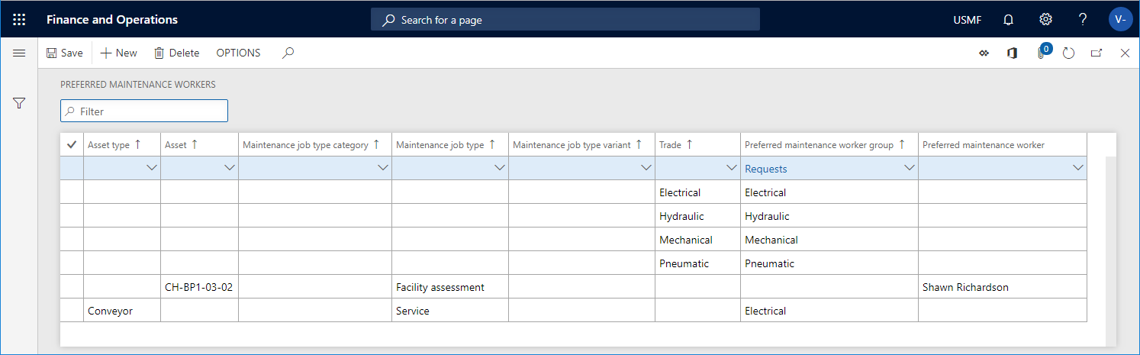Expand Preferred maintenance worker dropdown
1140x355 pixels.
(x=1078, y=168)
